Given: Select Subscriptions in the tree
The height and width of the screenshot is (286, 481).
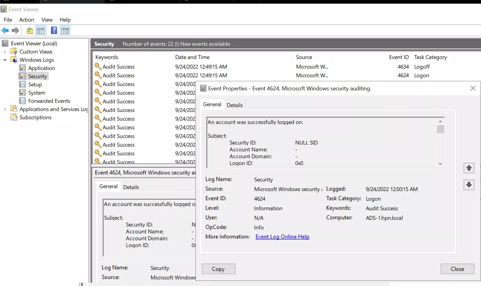Looking at the screenshot, I should pyautogui.click(x=36, y=117).
